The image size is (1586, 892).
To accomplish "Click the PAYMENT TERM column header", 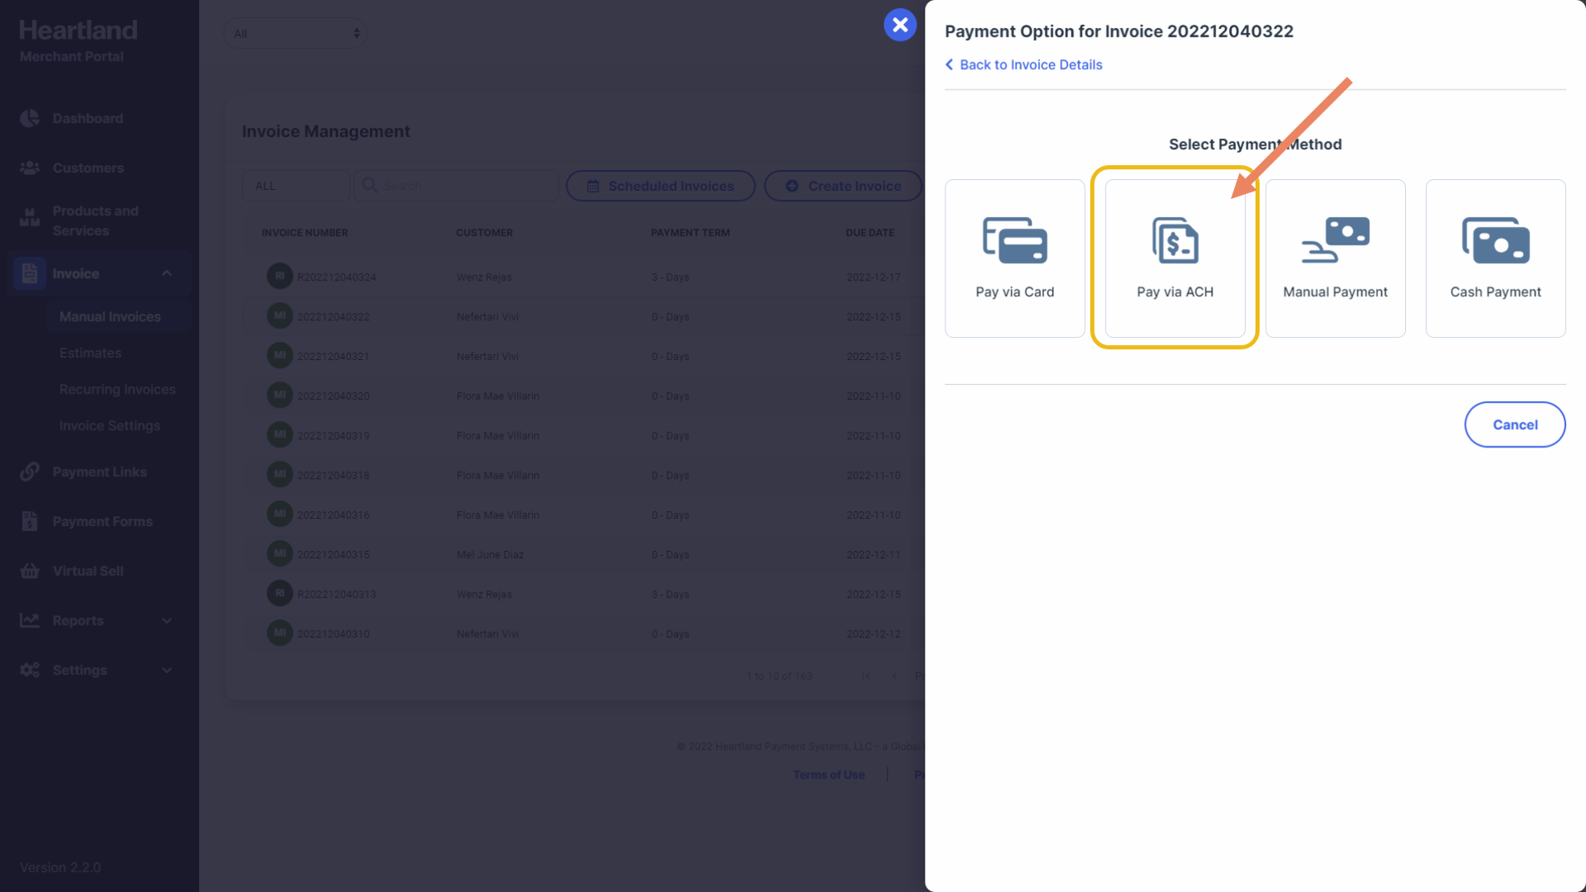I will tap(690, 233).
